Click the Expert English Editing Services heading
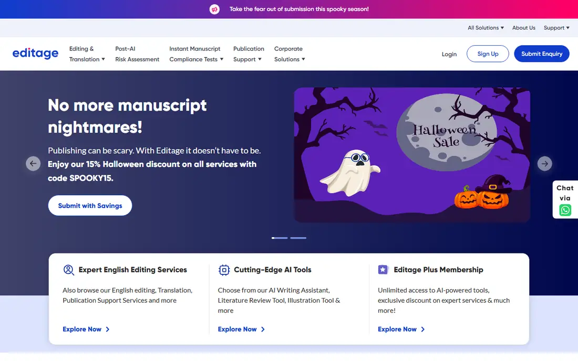This screenshot has height=361, width=578. click(x=133, y=270)
